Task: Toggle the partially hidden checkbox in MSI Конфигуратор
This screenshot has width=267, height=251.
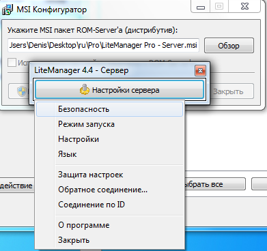Action: [x=12, y=62]
